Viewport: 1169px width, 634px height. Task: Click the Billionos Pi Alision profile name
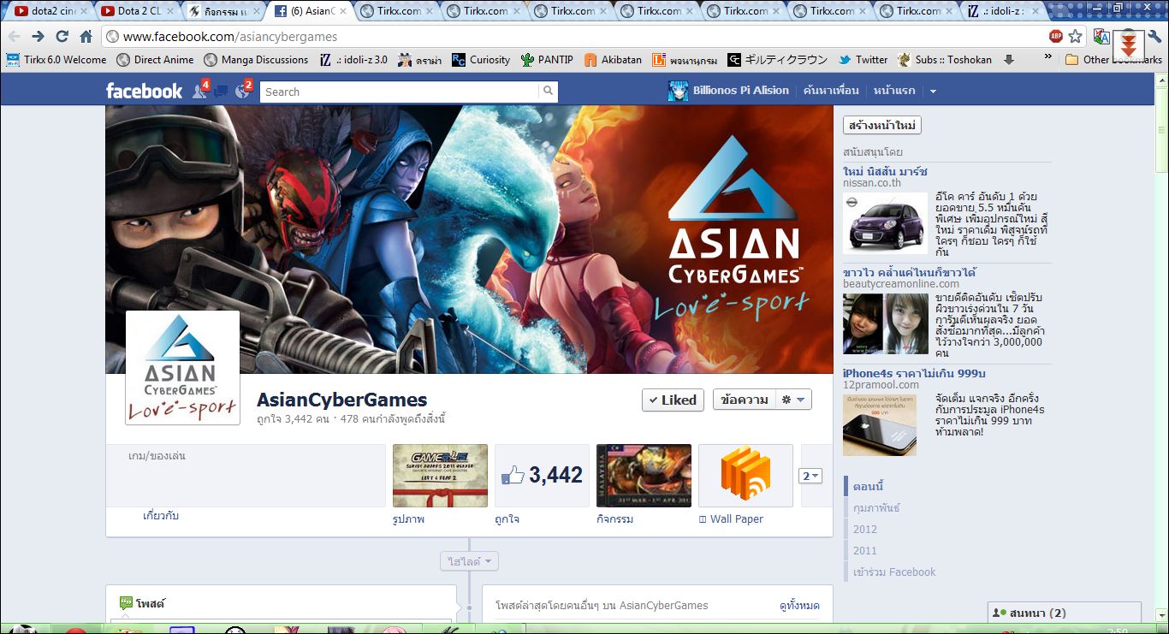741,91
